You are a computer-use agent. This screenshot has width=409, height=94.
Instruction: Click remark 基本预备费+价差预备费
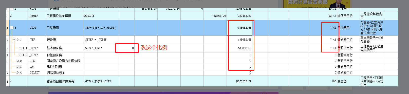pyautogui.click(x=372, y=40)
